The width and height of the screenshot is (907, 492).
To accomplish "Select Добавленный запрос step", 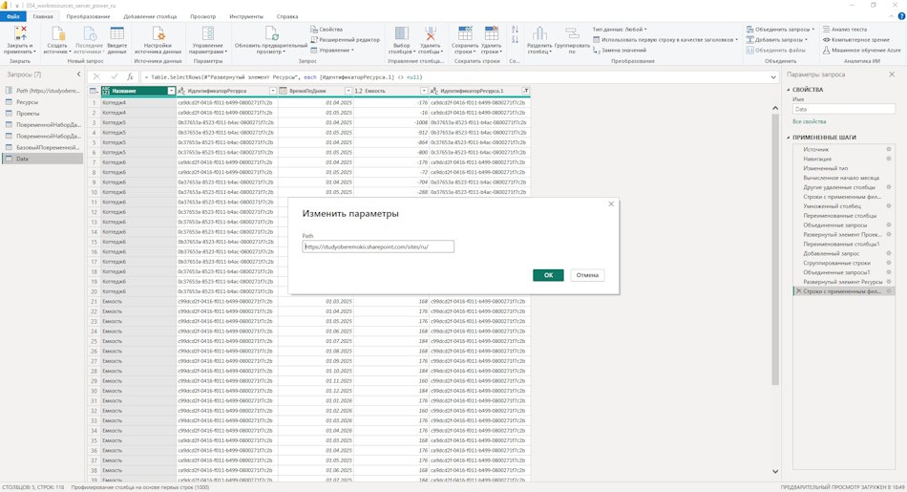I will (832, 253).
